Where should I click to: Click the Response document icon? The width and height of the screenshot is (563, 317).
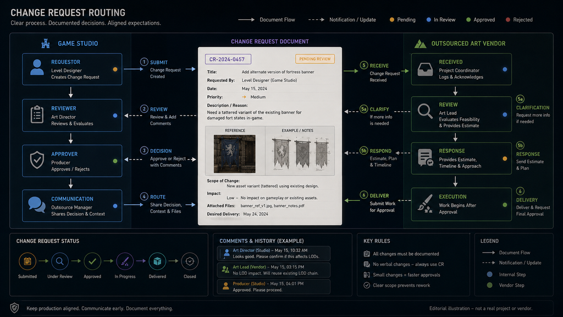click(x=426, y=157)
